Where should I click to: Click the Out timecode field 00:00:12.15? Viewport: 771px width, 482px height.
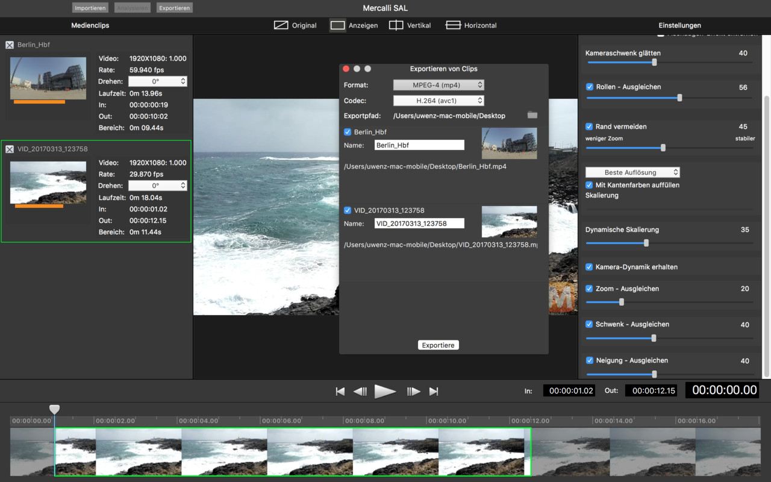coord(651,391)
